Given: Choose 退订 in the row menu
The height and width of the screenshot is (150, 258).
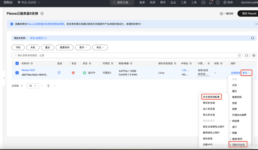Looking at the screenshot, I should tap(234, 127).
